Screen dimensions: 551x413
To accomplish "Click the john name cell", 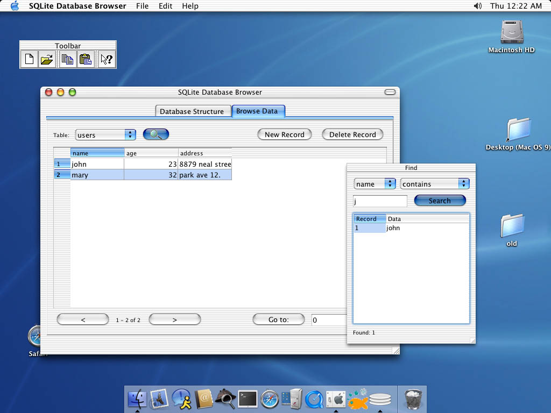I will (x=97, y=164).
